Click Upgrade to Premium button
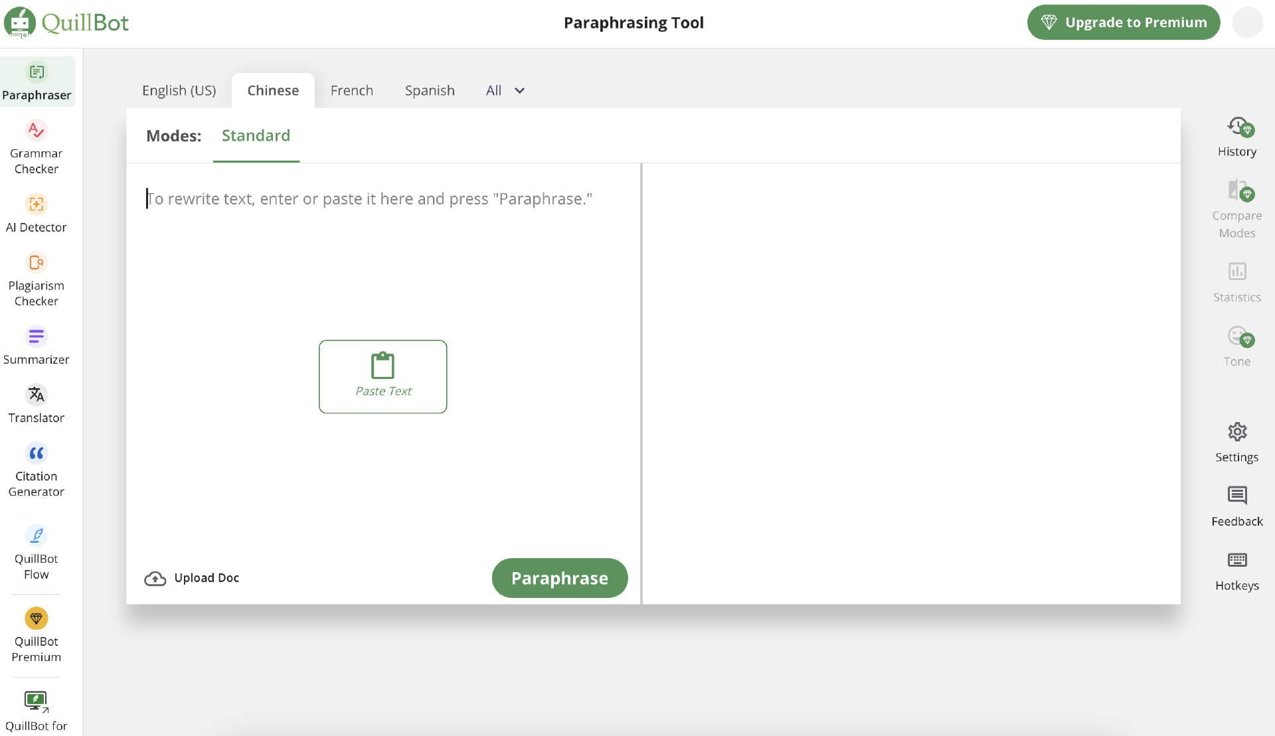Viewport: 1275px width, 736px height. tap(1124, 23)
